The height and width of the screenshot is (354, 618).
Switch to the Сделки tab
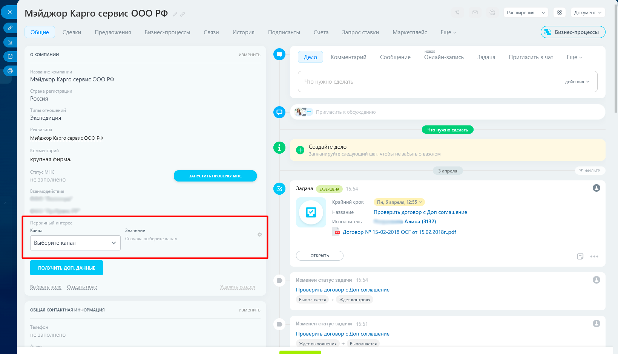tap(72, 32)
